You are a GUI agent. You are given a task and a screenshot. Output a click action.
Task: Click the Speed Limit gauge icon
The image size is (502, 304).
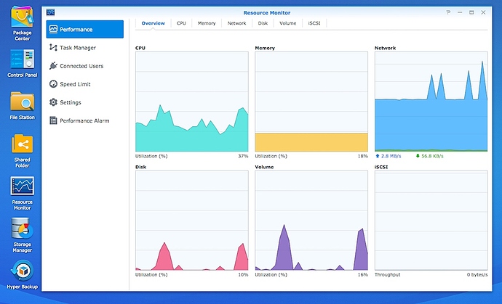[x=53, y=84]
